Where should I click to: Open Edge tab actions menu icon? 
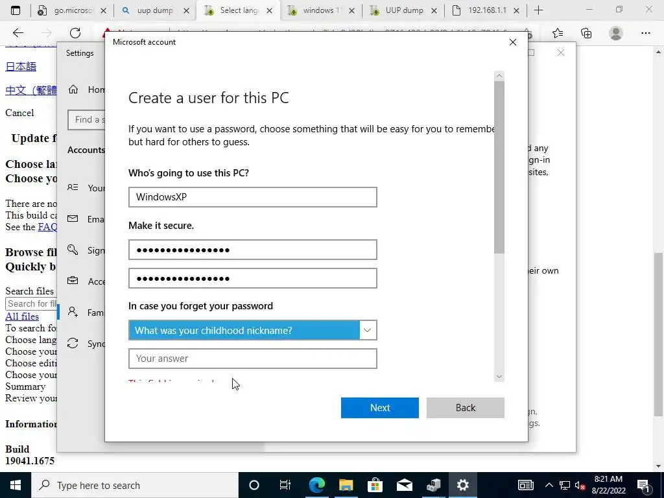point(16,10)
